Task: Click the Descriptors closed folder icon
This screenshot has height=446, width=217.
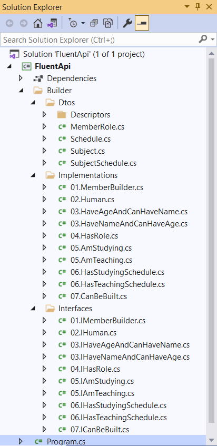Action: 62,115
